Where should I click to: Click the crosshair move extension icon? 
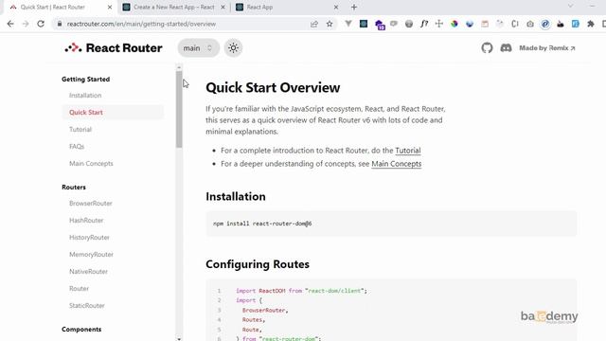tap(439, 24)
